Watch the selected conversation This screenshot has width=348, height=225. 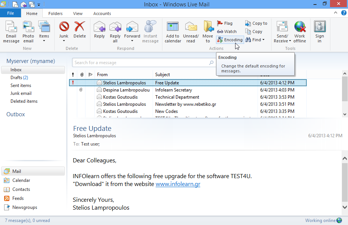tap(227, 31)
